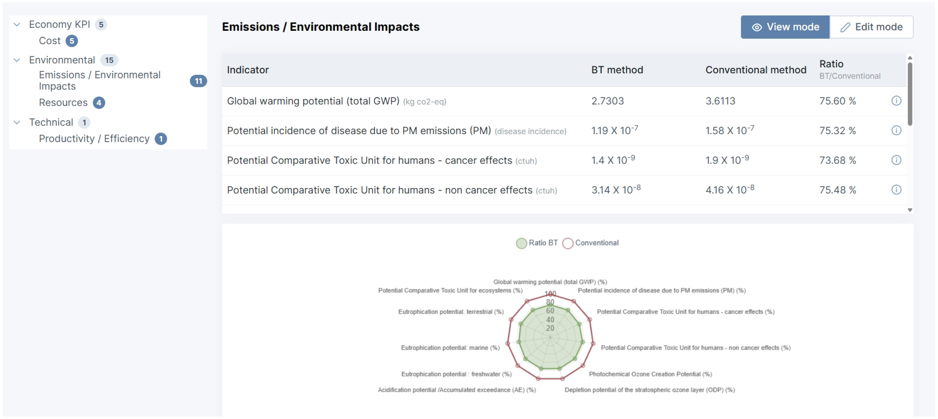This screenshot has height=419, width=938.
Task: Click the scroll up arrow of the table
Action: click(910, 58)
